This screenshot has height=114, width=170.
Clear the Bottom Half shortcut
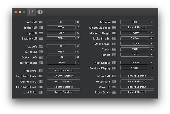pyautogui.click(x=78, y=38)
